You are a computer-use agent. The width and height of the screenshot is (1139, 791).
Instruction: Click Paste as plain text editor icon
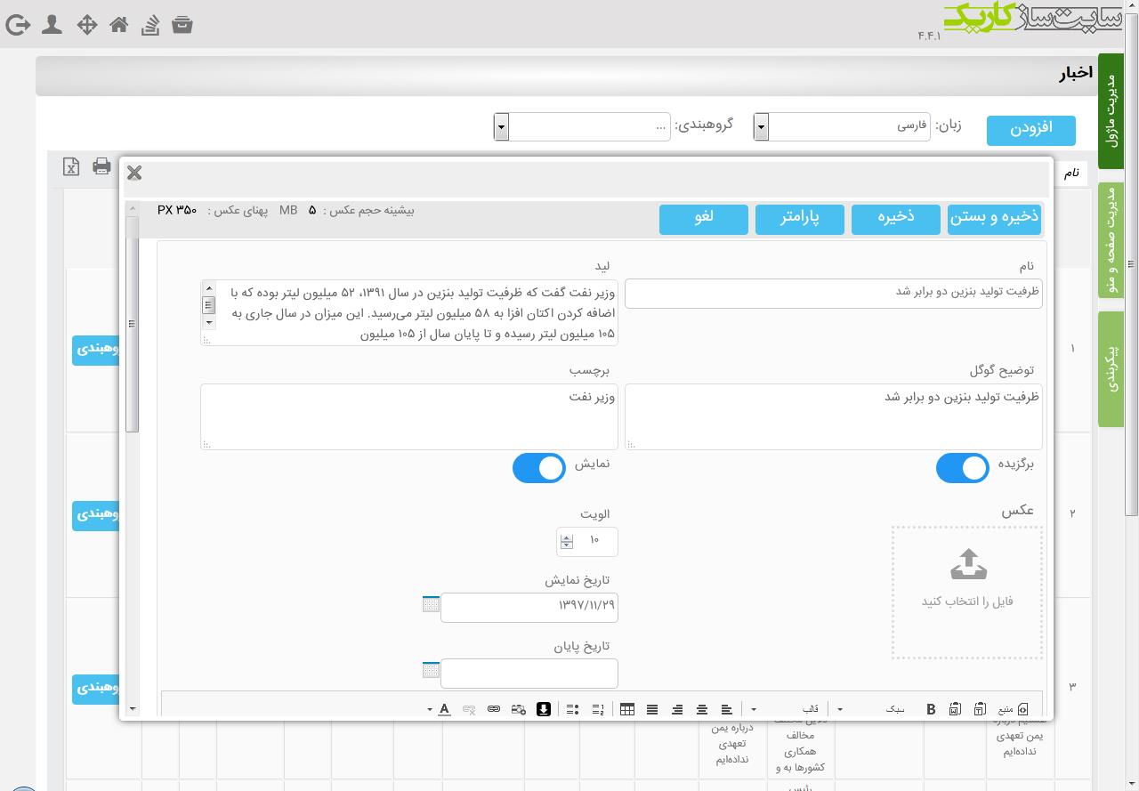coord(980,709)
